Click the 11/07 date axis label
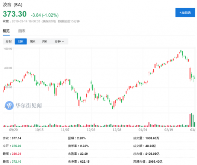The height and width of the screenshot is (165, 197). pos(65,130)
